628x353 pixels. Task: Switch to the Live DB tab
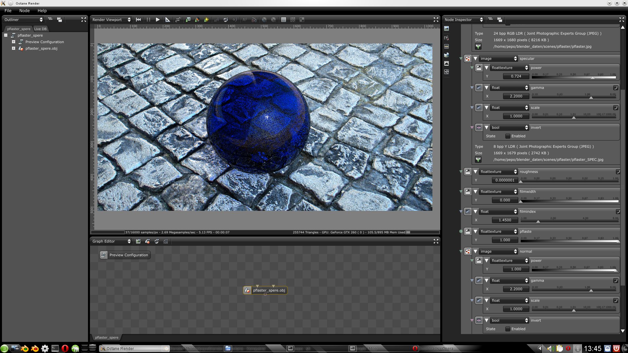coord(40,29)
